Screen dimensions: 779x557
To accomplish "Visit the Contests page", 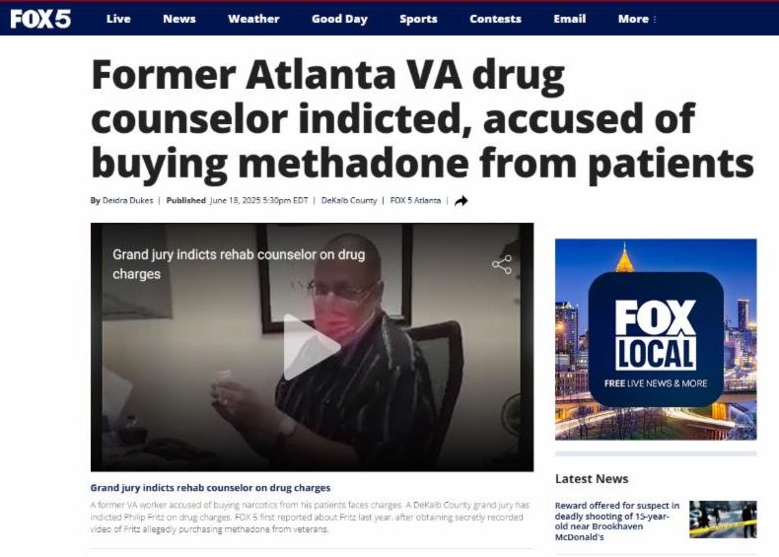I will (x=495, y=19).
